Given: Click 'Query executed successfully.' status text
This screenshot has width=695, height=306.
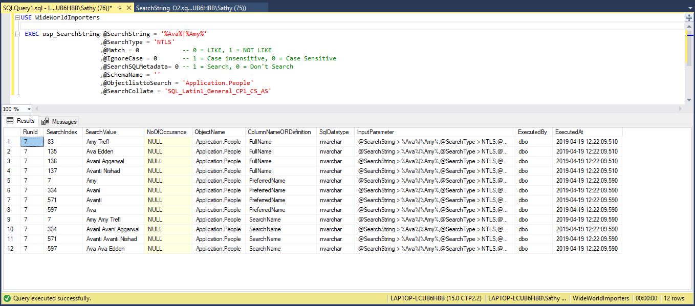Looking at the screenshot, I should [52, 298].
